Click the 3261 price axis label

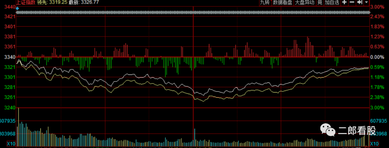(x=10, y=97)
